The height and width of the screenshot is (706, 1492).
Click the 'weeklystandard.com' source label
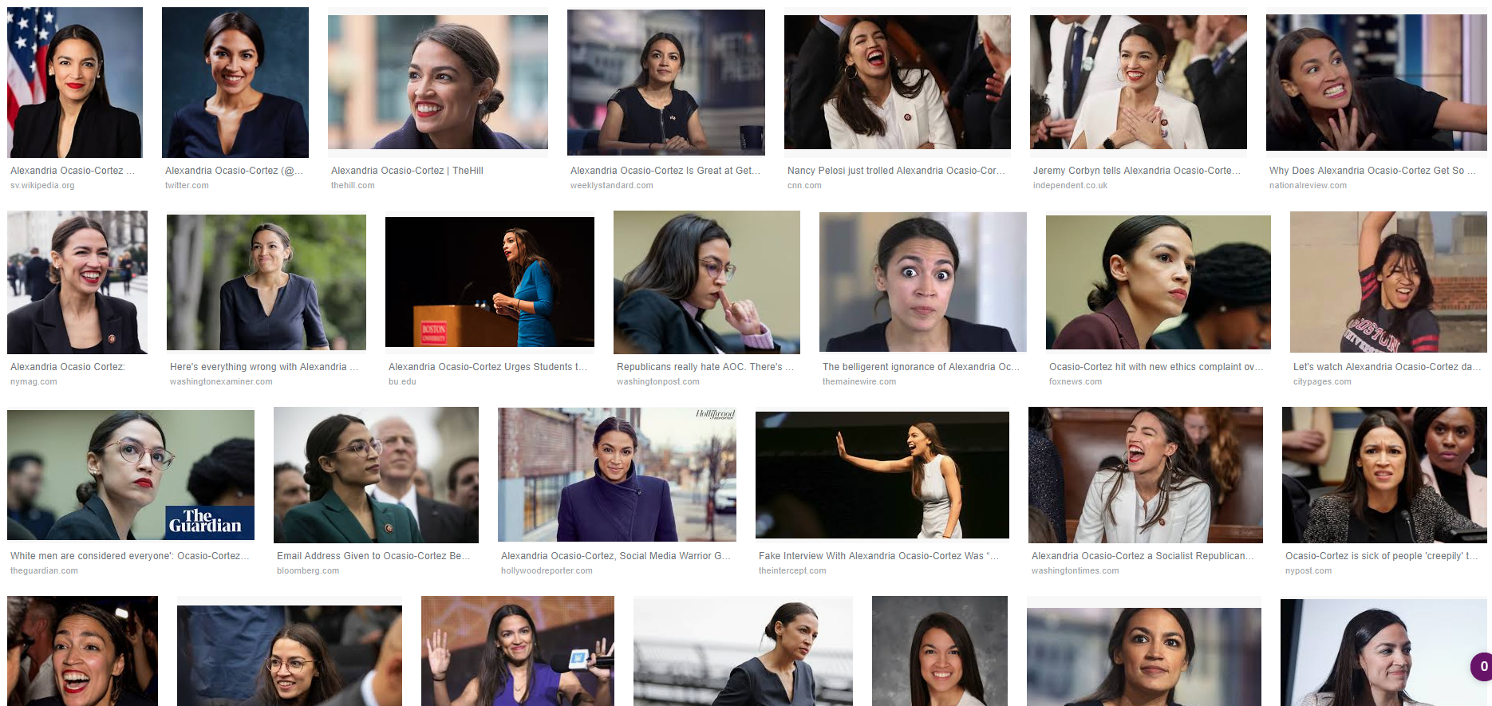point(612,186)
